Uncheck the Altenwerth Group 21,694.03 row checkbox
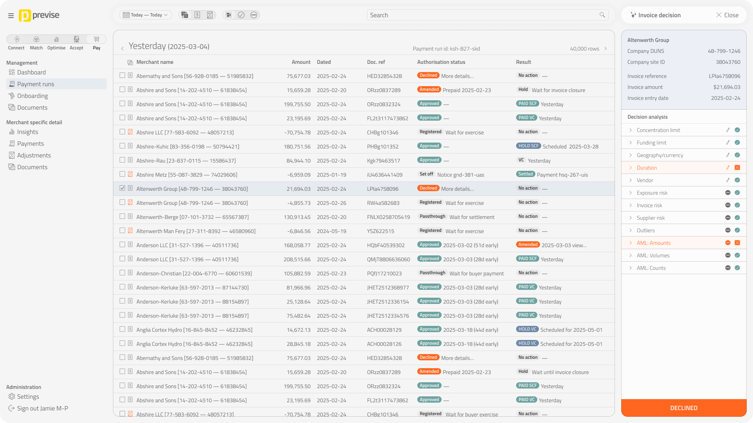 point(122,188)
